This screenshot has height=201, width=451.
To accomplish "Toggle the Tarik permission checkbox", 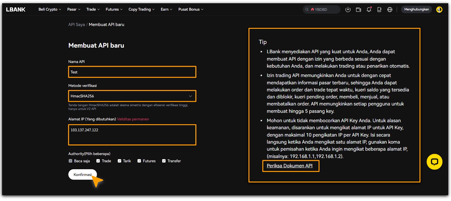I will [120, 161].
